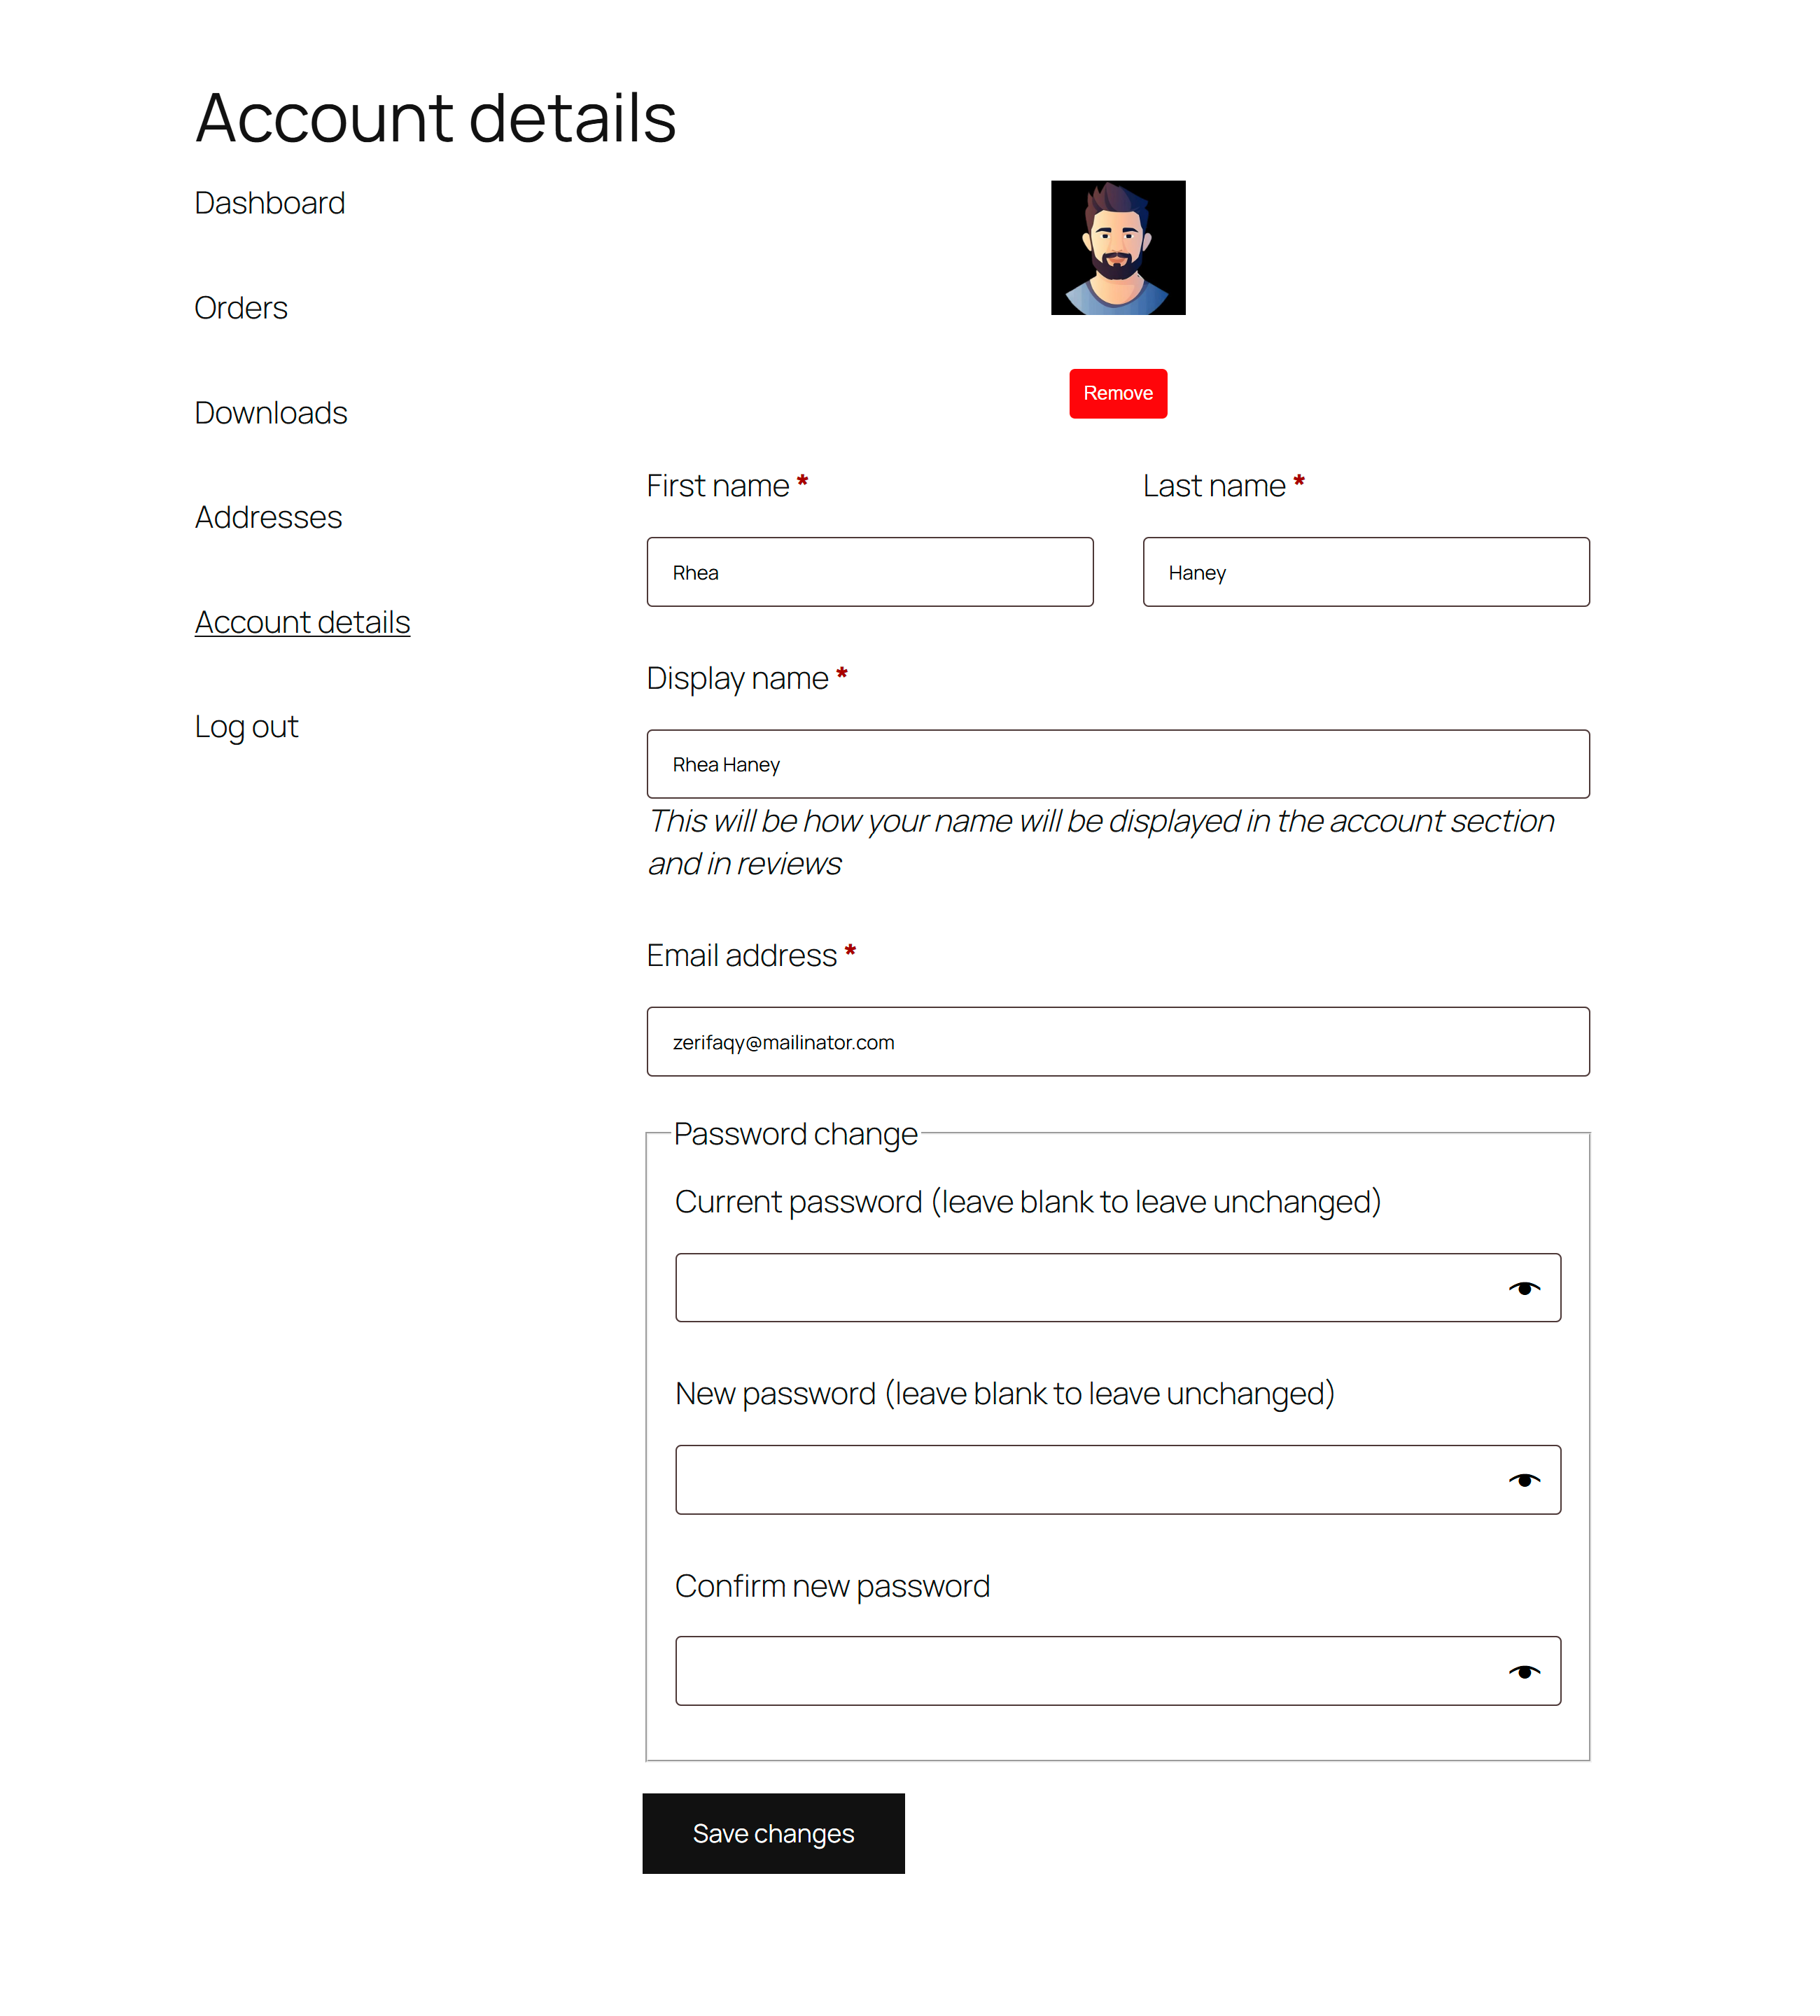The image size is (1820, 2016).
Task: Click the Password change legend text
Action: point(796,1134)
